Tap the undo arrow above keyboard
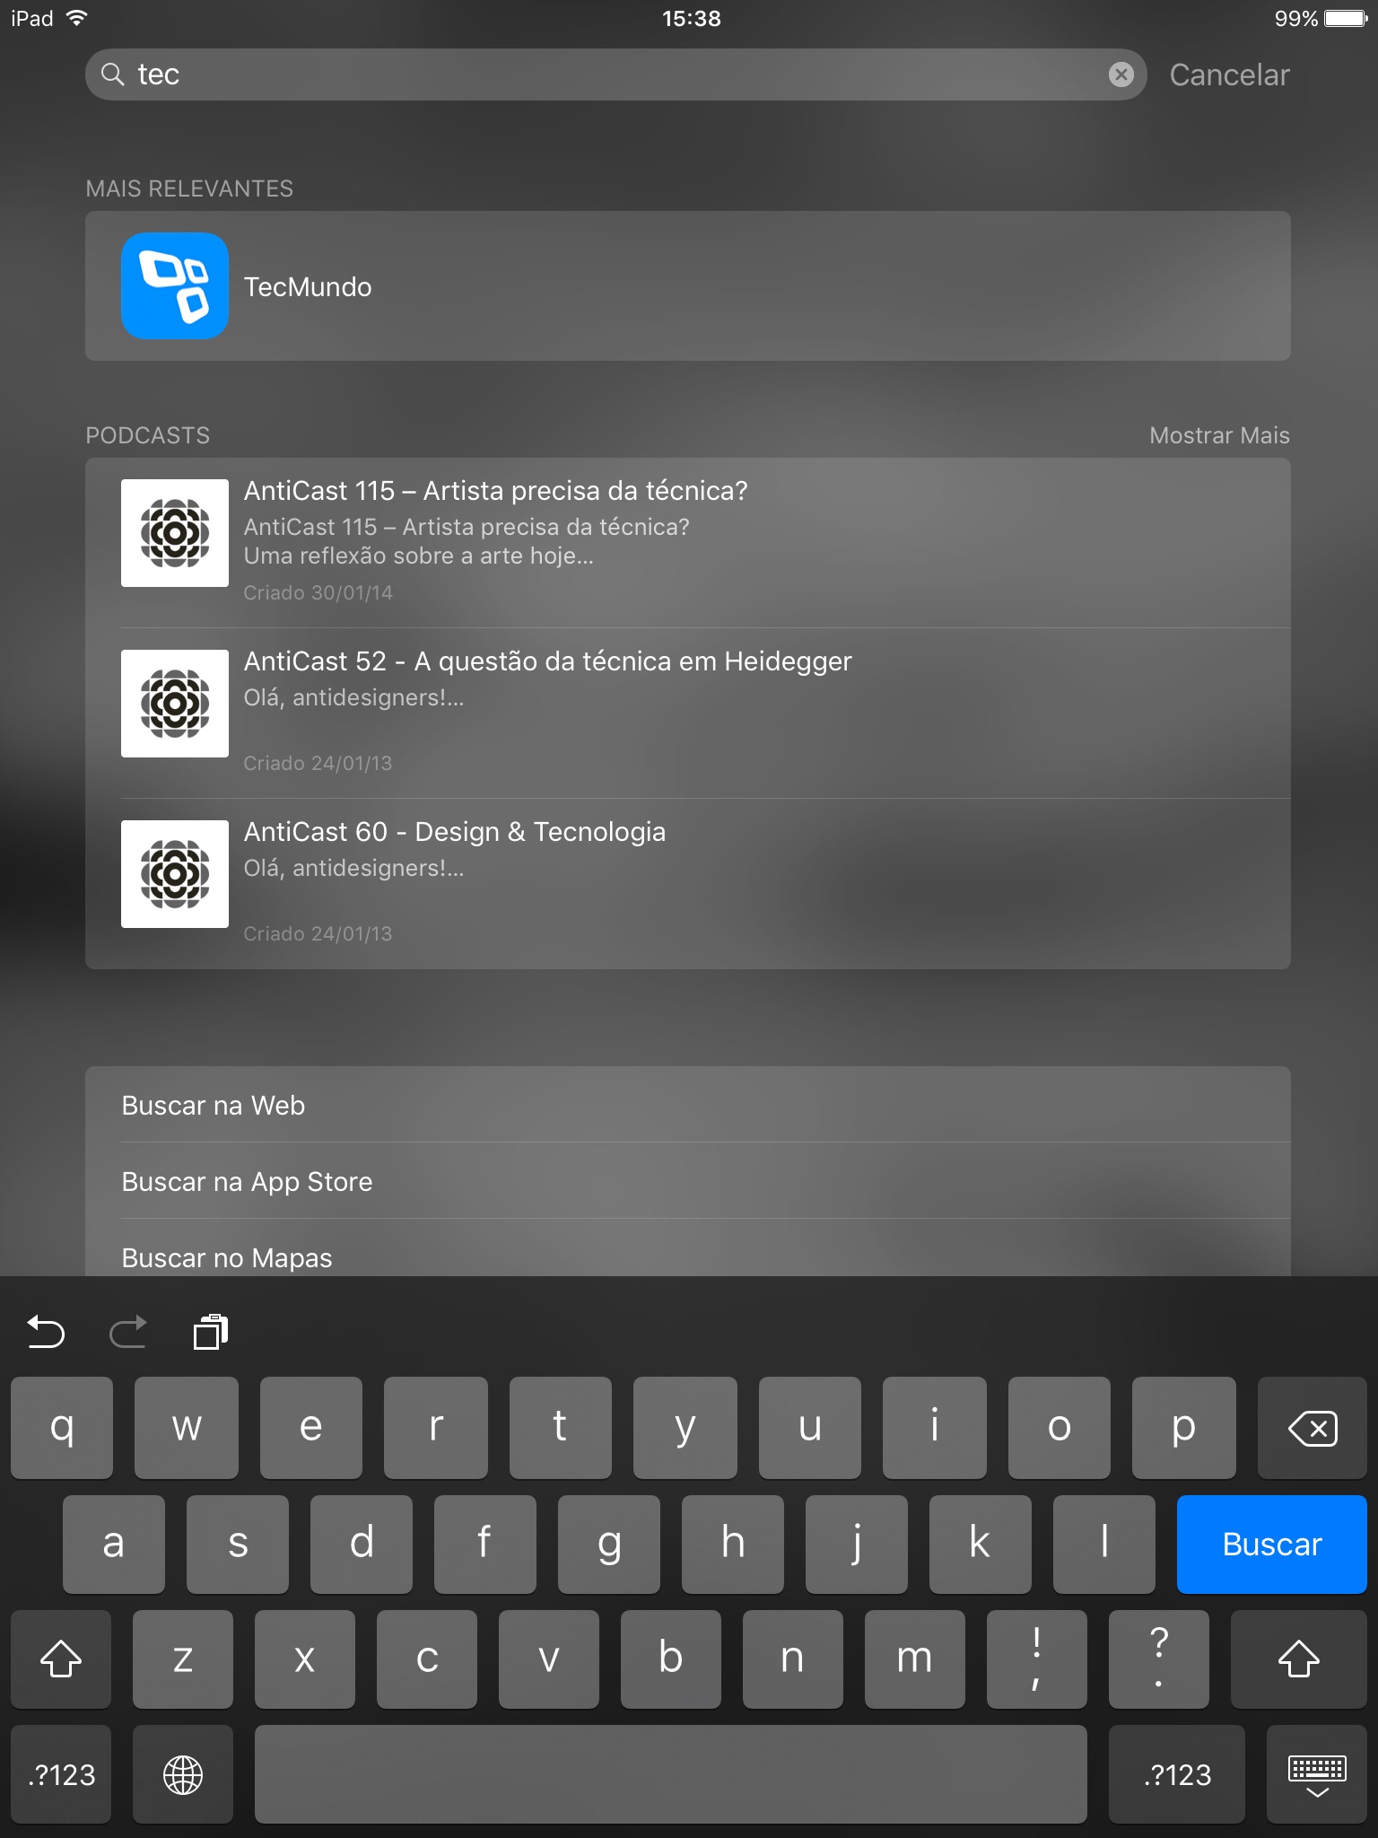 [46, 1332]
